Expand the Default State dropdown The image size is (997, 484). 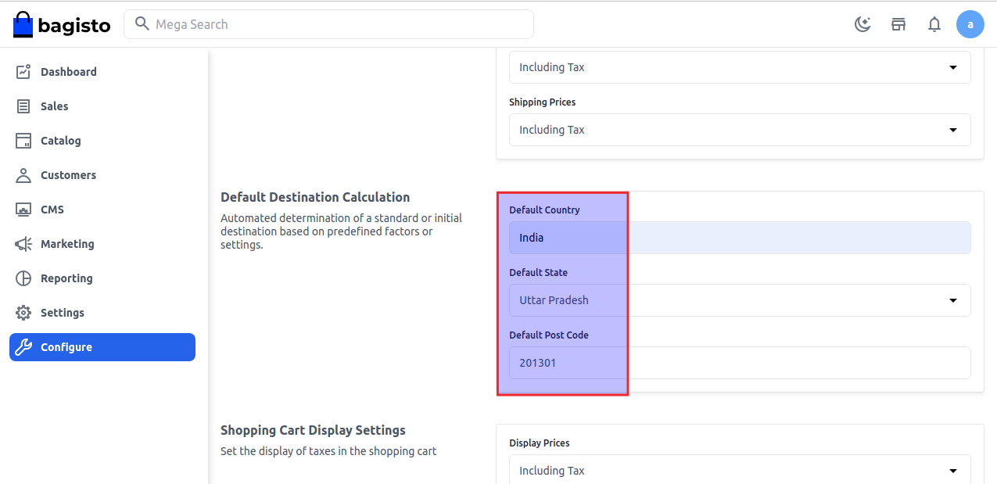(952, 299)
